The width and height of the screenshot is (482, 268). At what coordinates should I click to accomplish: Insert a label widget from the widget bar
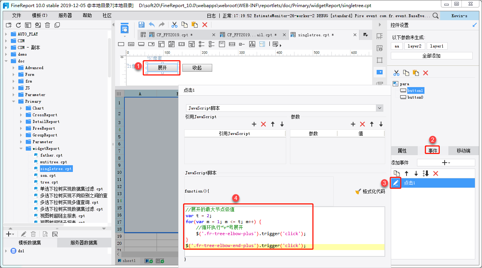coord(131,44)
